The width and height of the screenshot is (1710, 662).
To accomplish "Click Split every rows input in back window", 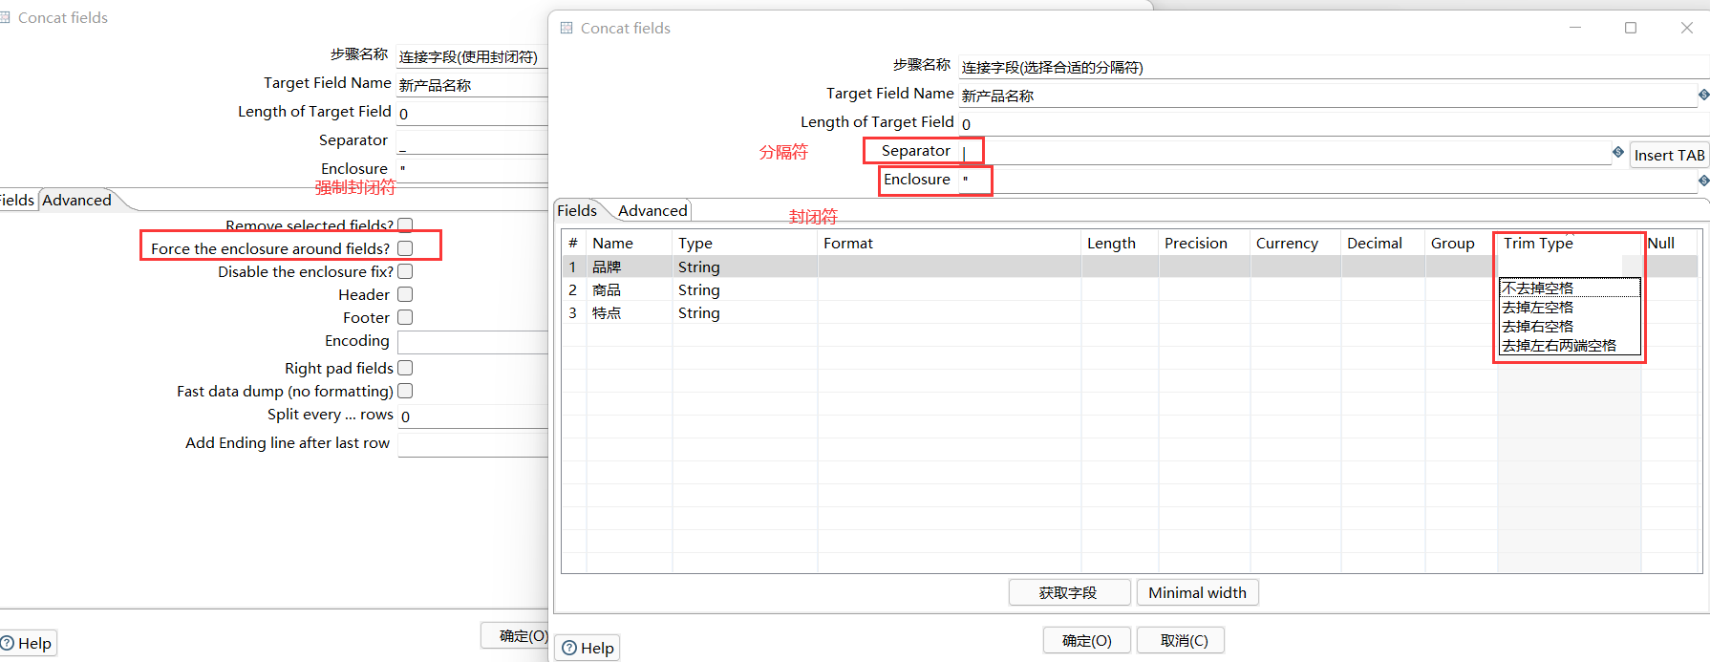I will (473, 416).
